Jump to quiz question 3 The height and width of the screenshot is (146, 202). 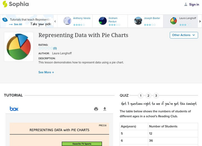point(156,96)
